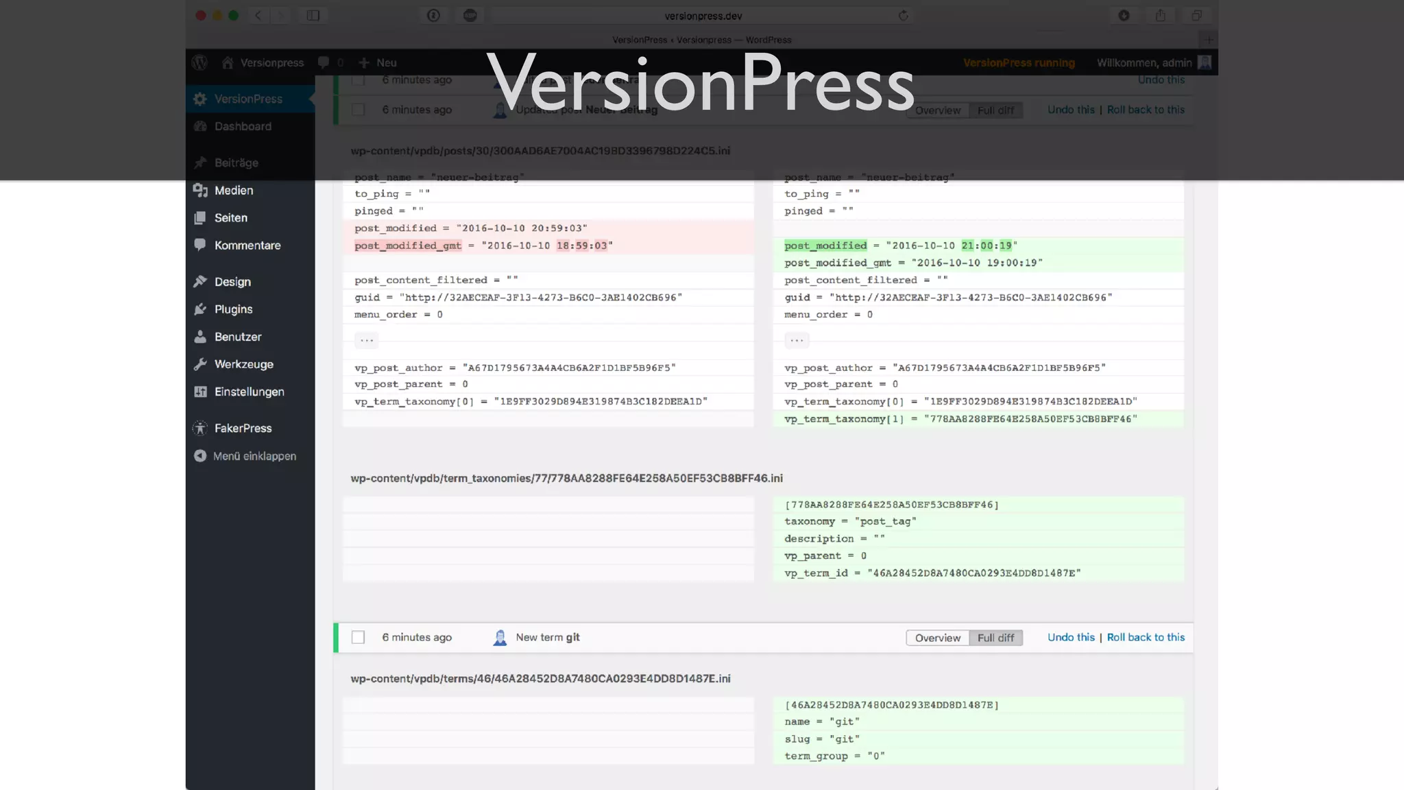Click the Menü einklappen arrow icon
Screen dimensions: 1404x790
point(200,456)
